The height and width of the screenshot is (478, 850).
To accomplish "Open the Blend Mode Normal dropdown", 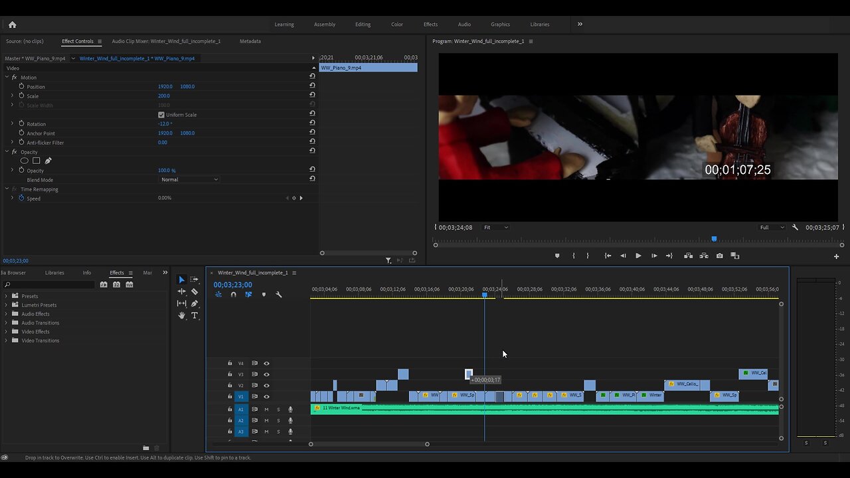I will pos(189,179).
